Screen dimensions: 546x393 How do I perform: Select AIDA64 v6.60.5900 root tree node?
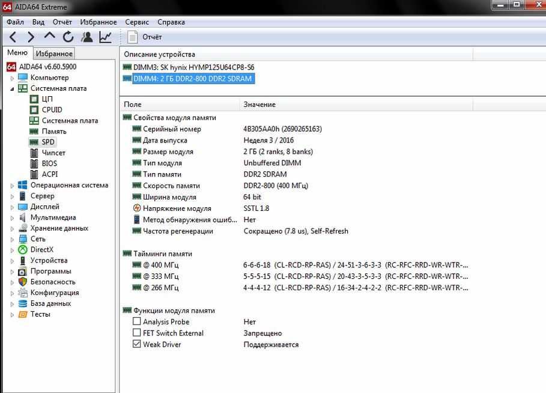(x=47, y=67)
